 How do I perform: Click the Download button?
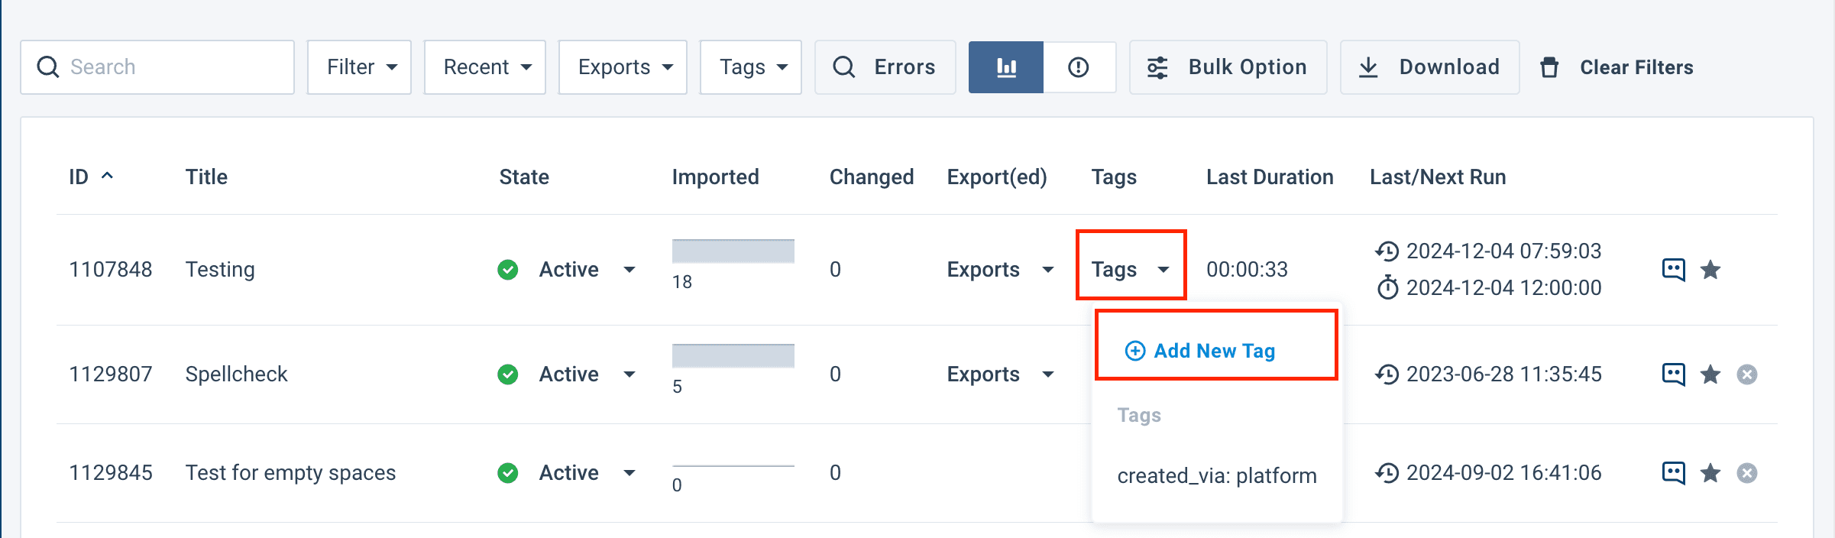pos(1429,67)
